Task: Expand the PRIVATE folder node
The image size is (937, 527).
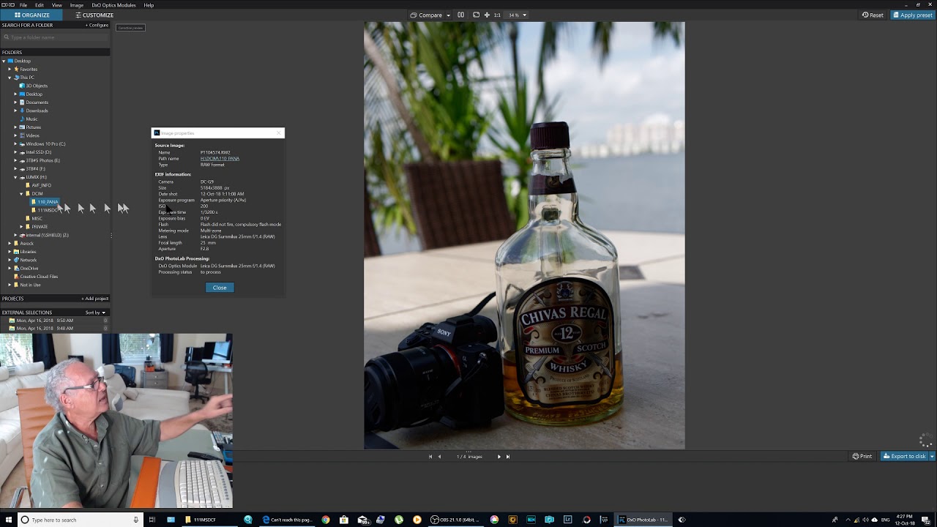Action: pyautogui.click(x=21, y=227)
